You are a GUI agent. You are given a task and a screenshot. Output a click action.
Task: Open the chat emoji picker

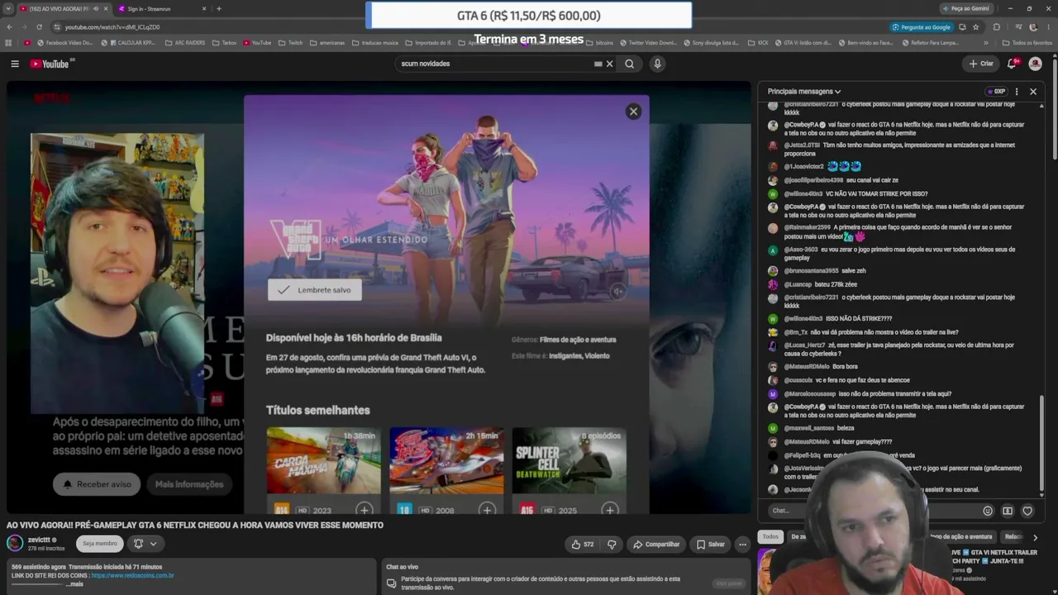tap(988, 511)
